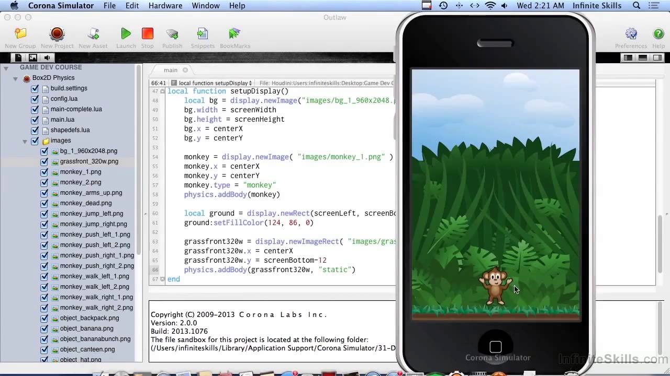Click the project sidebar vertical scrollbar
This screenshot has width=670, height=376.
(139, 160)
